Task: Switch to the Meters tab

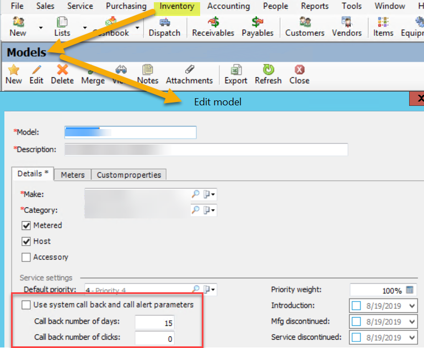Action: click(x=73, y=175)
